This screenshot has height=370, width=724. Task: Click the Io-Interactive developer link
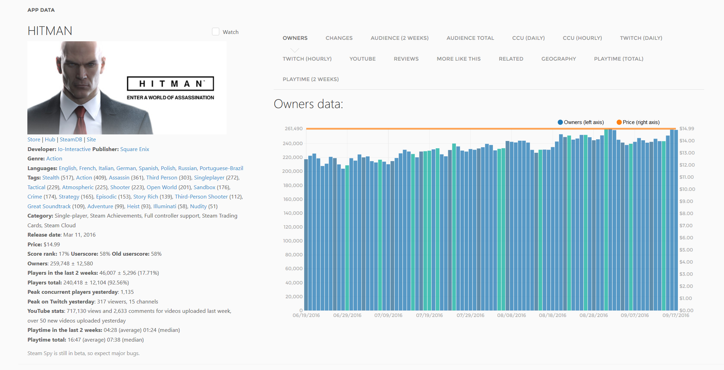click(x=74, y=149)
